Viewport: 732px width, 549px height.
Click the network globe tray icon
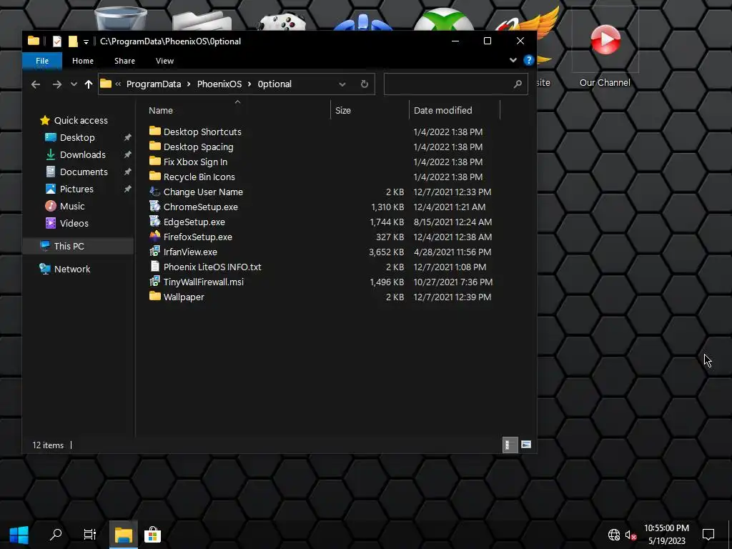[613, 535]
